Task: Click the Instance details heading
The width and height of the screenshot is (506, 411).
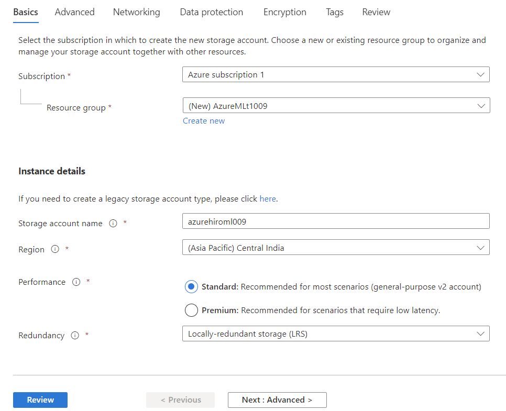Action: [52, 171]
